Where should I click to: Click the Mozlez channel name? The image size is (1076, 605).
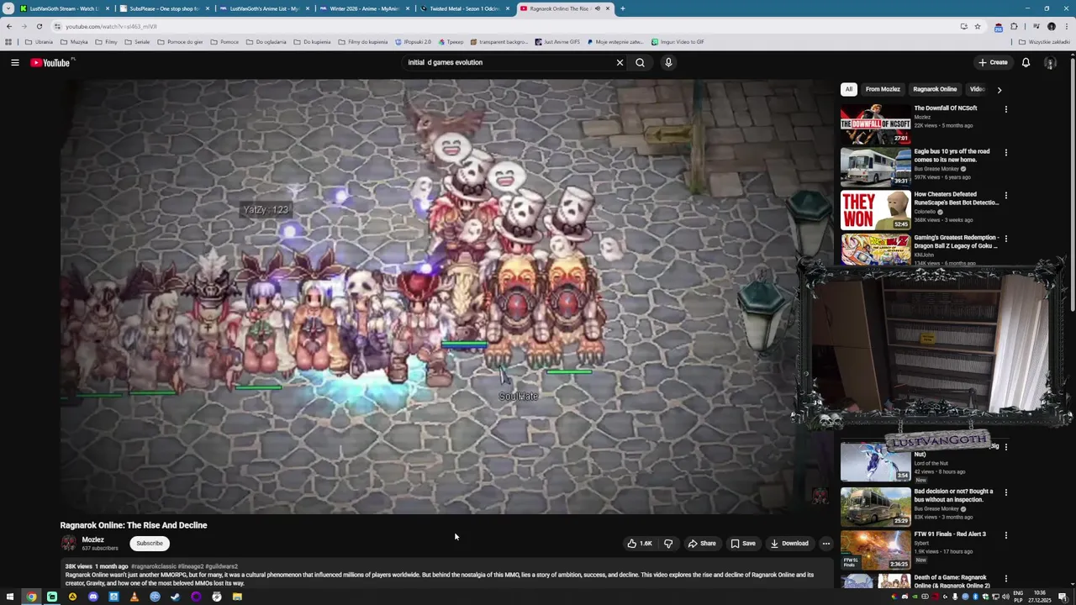pos(92,539)
